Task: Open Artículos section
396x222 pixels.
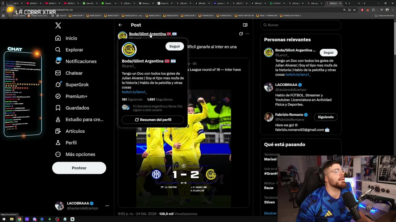Action: [x=70, y=131]
